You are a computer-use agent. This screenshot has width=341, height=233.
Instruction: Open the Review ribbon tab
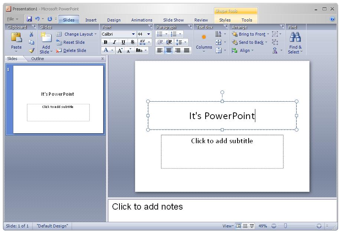tap(201, 20)
